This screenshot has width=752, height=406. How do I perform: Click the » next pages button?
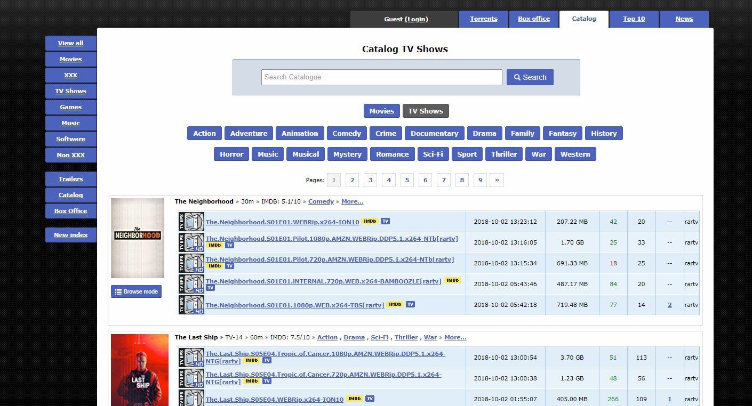click(497, 180)
